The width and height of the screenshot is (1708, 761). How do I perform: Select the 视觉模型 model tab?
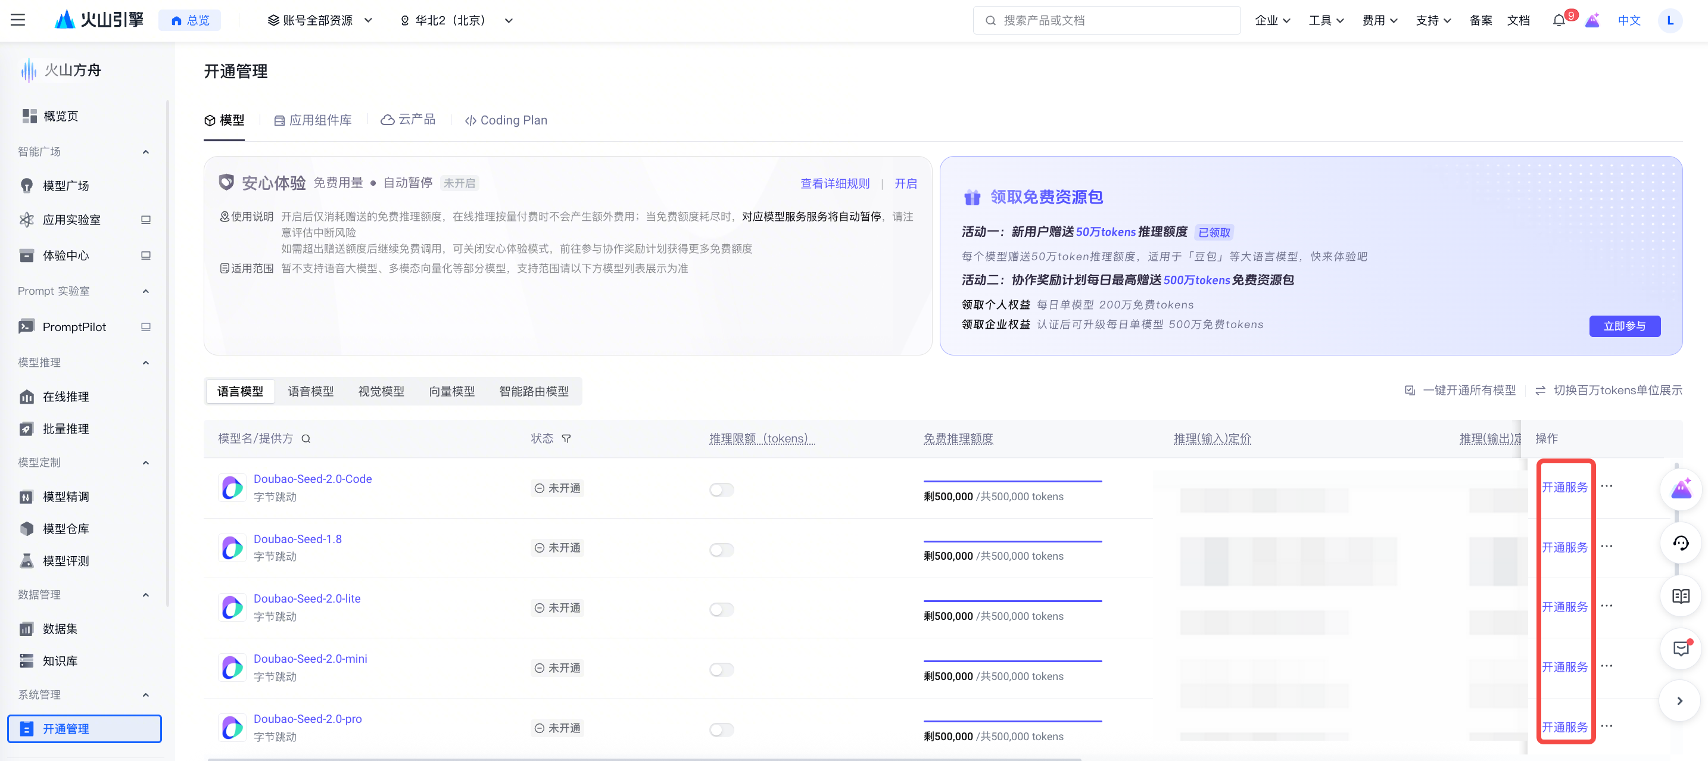(x=381, y=391)
